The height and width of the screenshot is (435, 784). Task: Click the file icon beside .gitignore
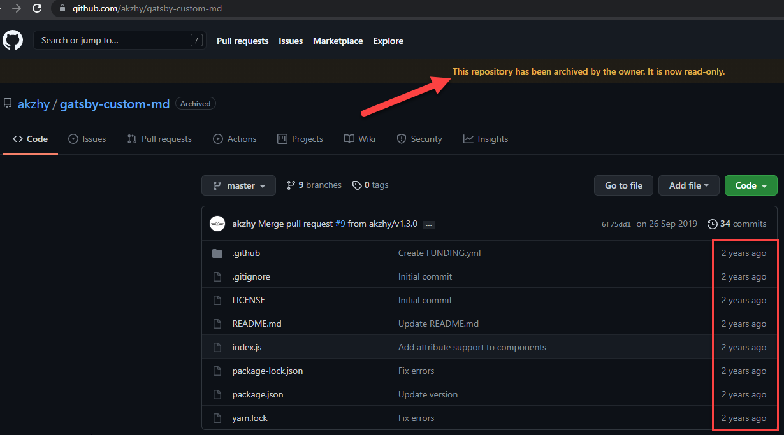[217, 276]
